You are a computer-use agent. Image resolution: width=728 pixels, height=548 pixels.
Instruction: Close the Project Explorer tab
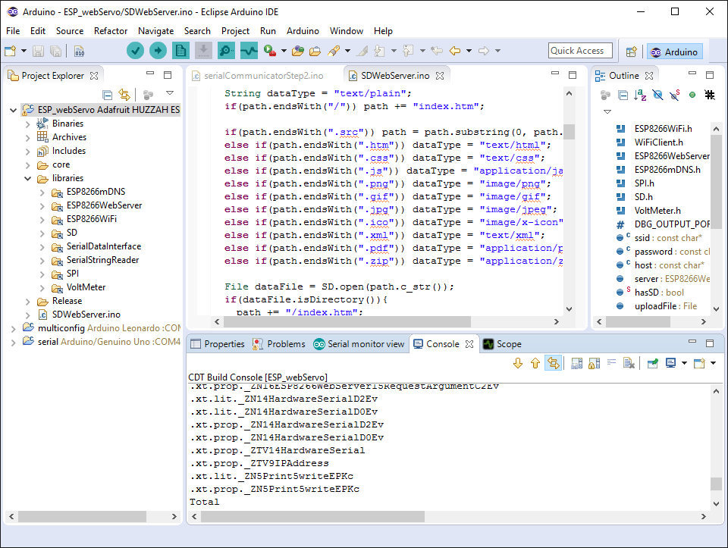[x=94, y=76]
